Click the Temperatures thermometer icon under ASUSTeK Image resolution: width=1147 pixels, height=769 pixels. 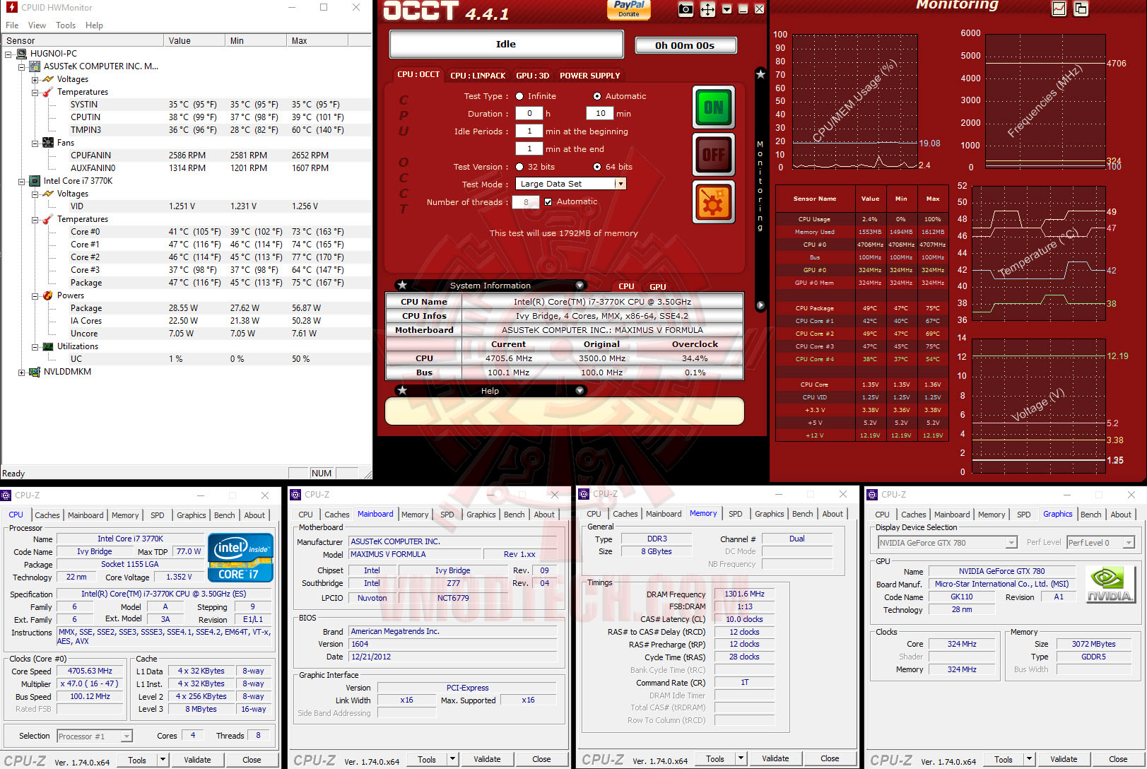(x=48, y=92)
